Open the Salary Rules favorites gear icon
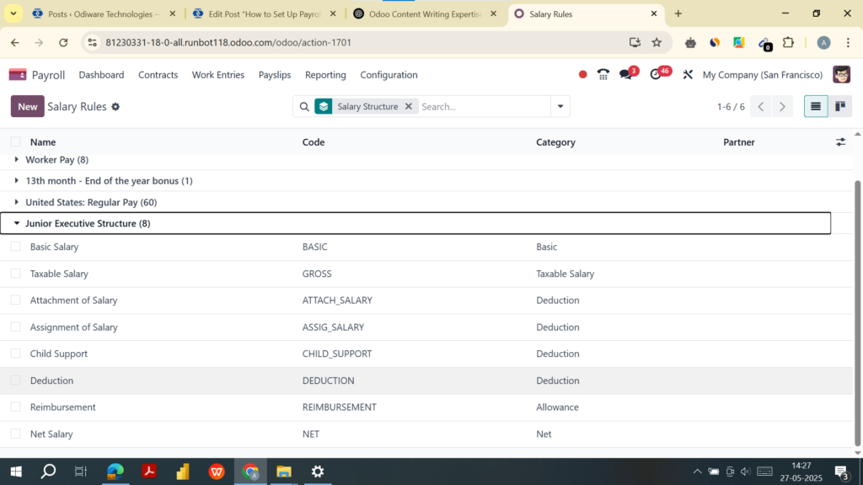This screenshot has width=863, height=485. click(x=115, y=106)
